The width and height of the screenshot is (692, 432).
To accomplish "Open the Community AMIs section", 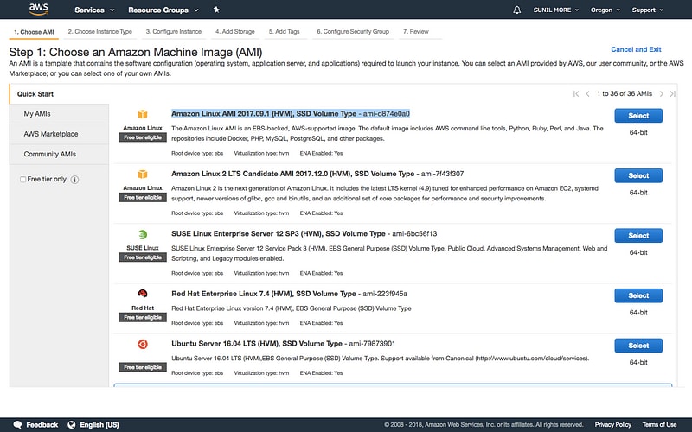I will pyautogui.click(x=59, y=155).
